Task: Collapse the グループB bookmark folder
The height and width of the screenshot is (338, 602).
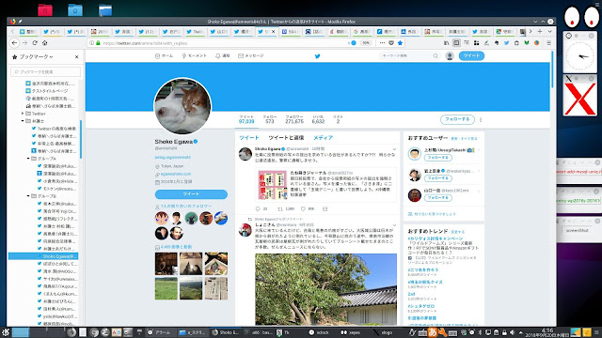Action: click(28, 196)
